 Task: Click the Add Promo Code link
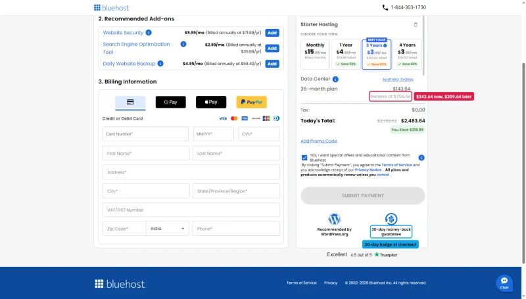(x=319, y=141)
